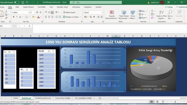This screenshot has height=105, width=187.
Task: Click the AutoSum sigma icon
Action: click(152, 11)
